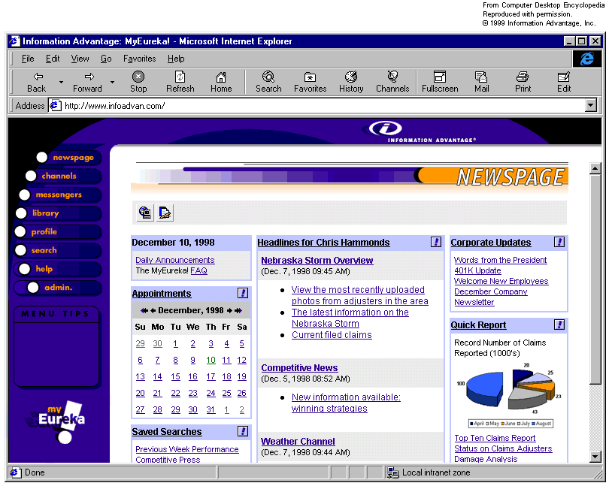Select channels in the sidebar

coord(63,176)
